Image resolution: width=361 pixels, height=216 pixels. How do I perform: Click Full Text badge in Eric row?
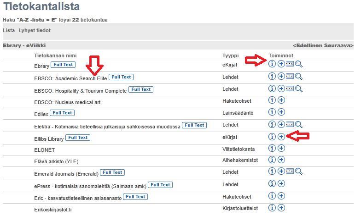(x=135, y=197)
